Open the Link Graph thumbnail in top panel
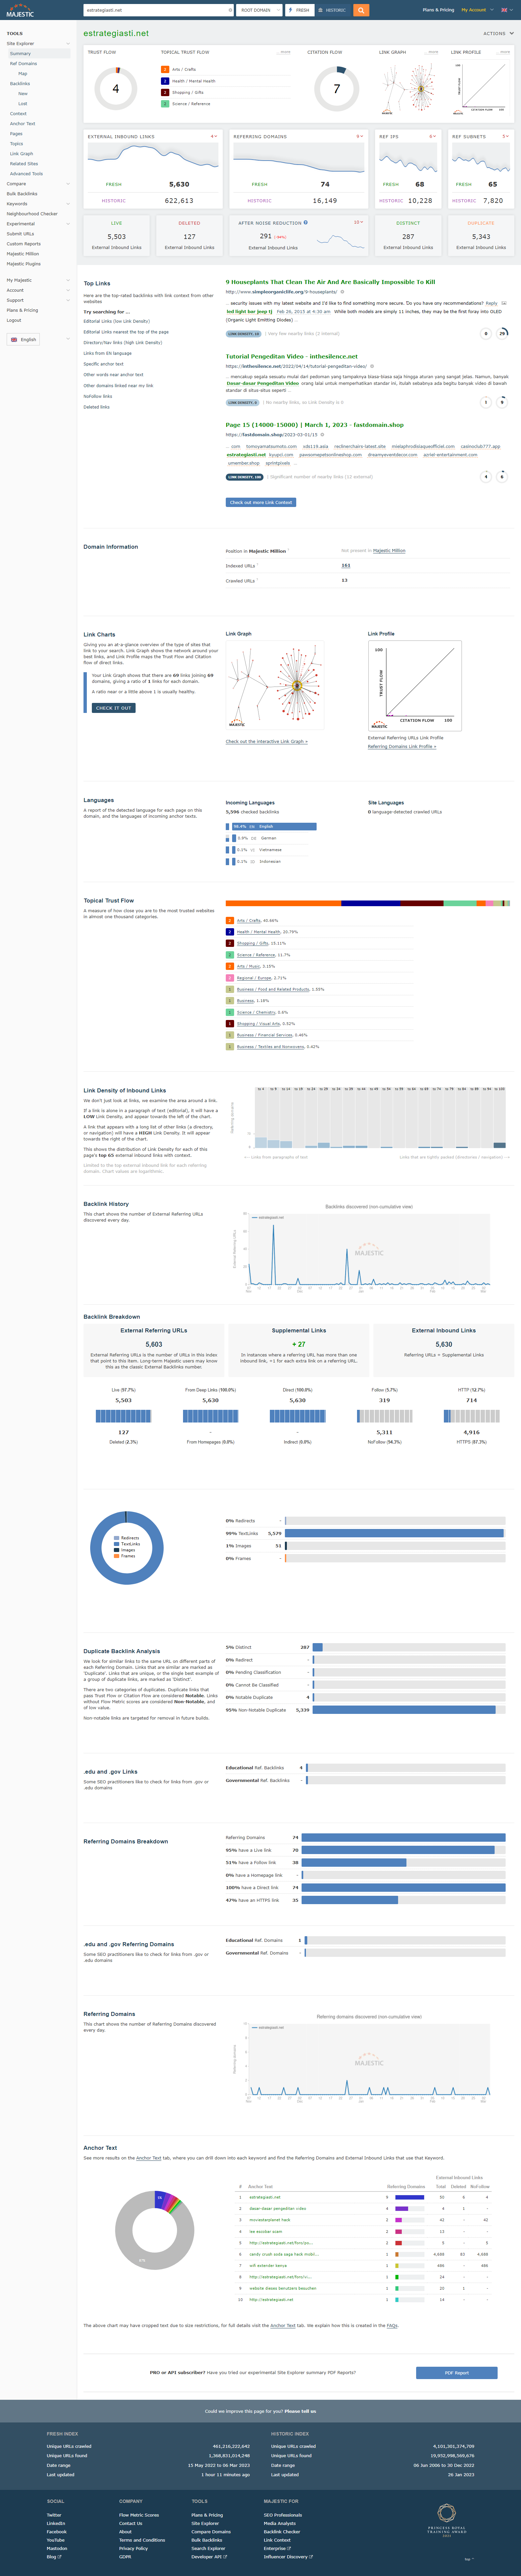The width and height of the screenshot is (521, 2576). point(409,89)
